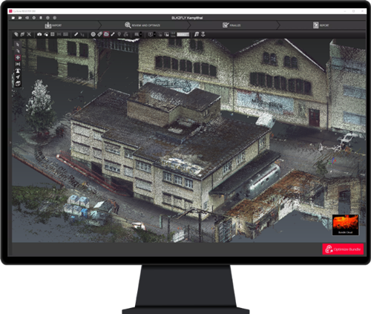This screenshot has width=371, height=314.
Task: Click the white value field in toolbar
Action: click(183, 34)
